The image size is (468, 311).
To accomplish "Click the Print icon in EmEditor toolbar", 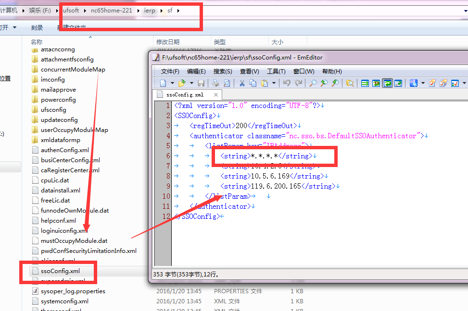I will (x=215, y=83).
